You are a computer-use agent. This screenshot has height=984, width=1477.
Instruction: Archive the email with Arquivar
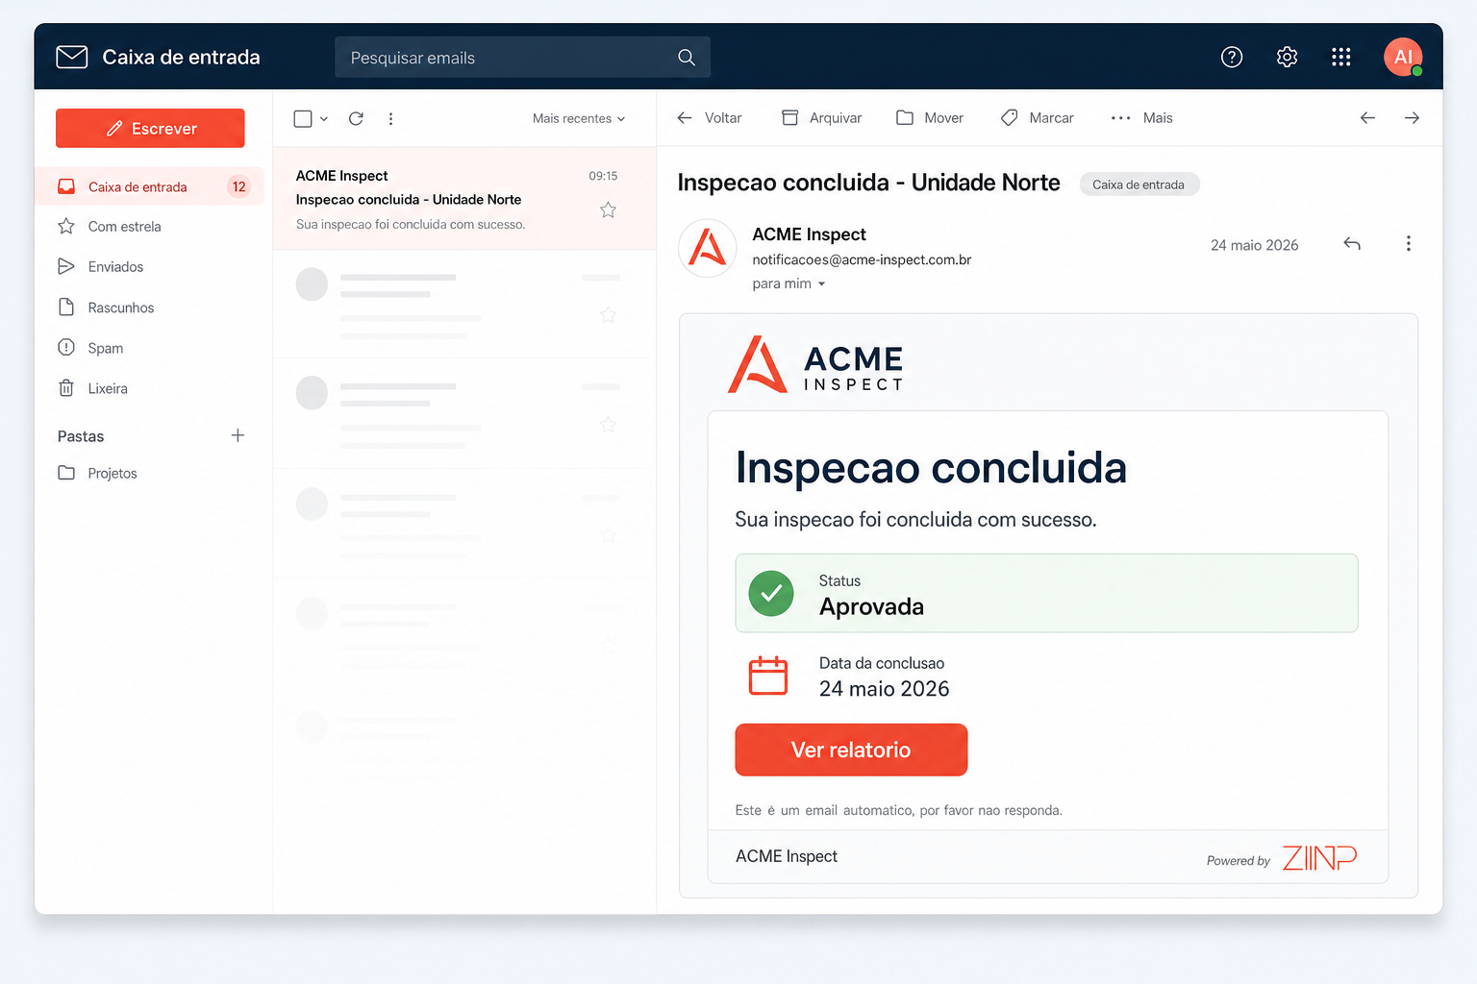pyautogui.click(x=821, y=118)
